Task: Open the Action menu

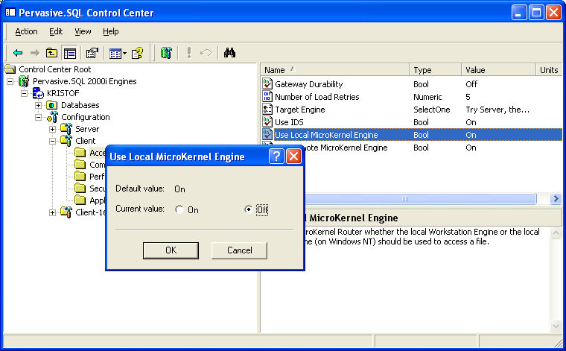Action: tap(26, 32)
